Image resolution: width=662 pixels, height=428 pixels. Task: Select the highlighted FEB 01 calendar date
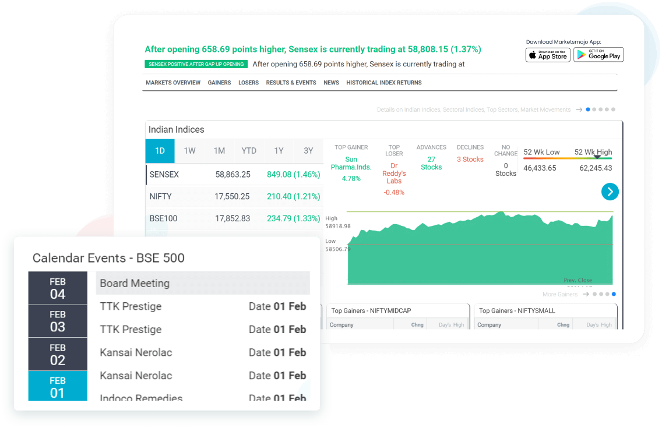[58, 386]
